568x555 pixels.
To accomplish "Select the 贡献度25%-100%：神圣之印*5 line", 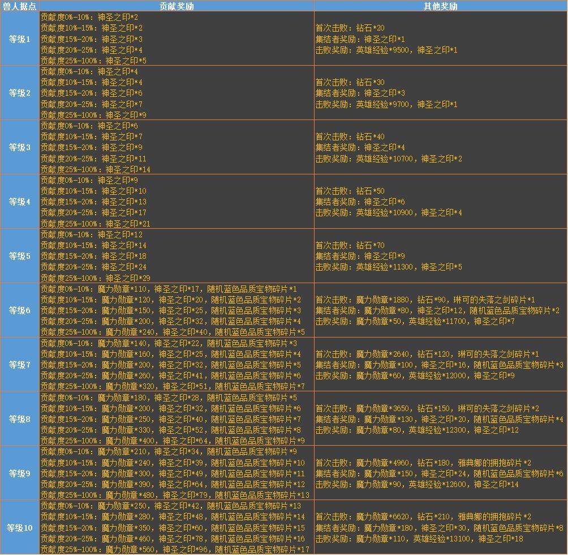I will click(93, 61).
